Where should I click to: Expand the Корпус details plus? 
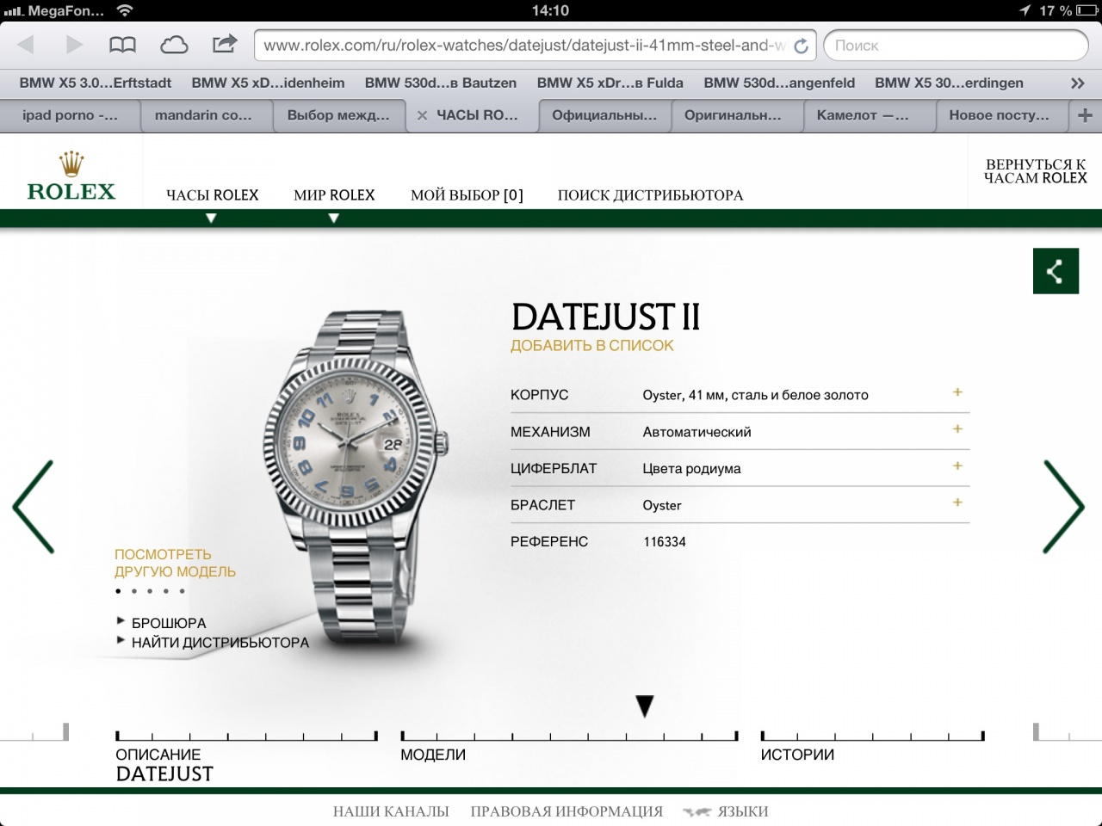tap(957, 392)
